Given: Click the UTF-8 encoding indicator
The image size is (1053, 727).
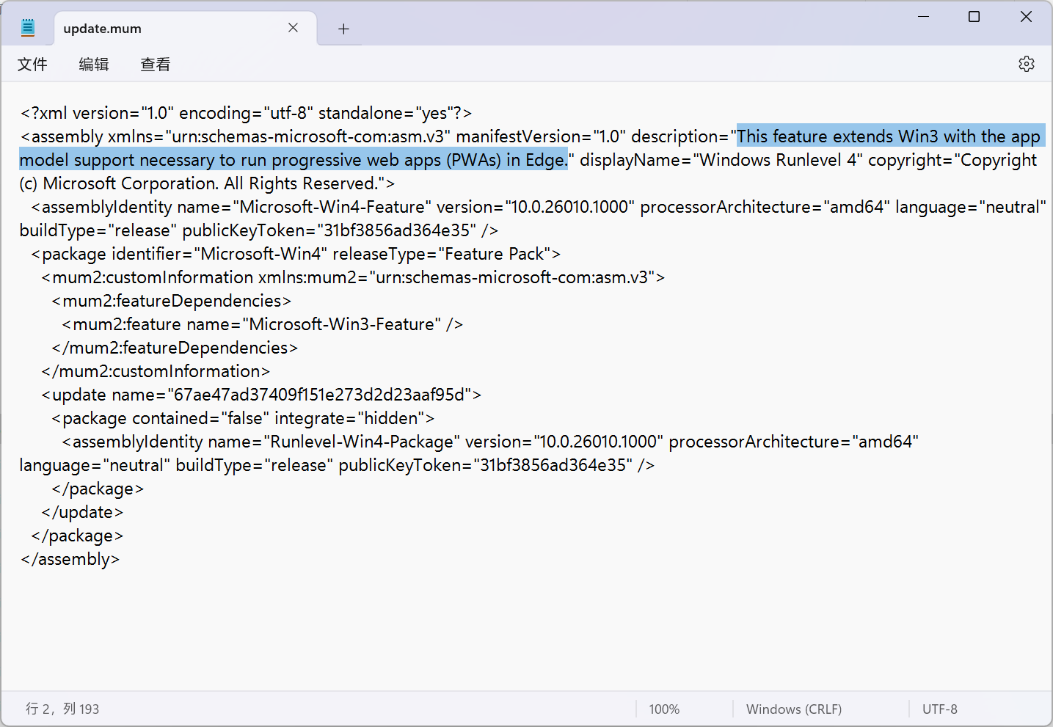Looking at the screenshot, I should tap(940, 709).
